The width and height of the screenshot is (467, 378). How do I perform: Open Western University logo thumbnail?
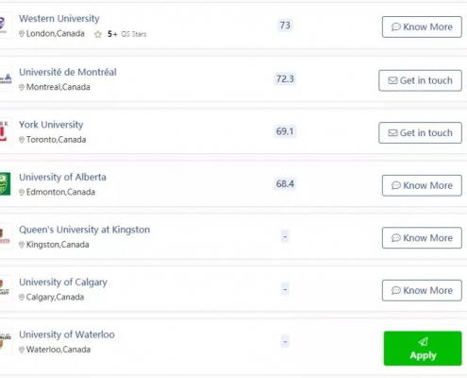[x=6, y=26]
